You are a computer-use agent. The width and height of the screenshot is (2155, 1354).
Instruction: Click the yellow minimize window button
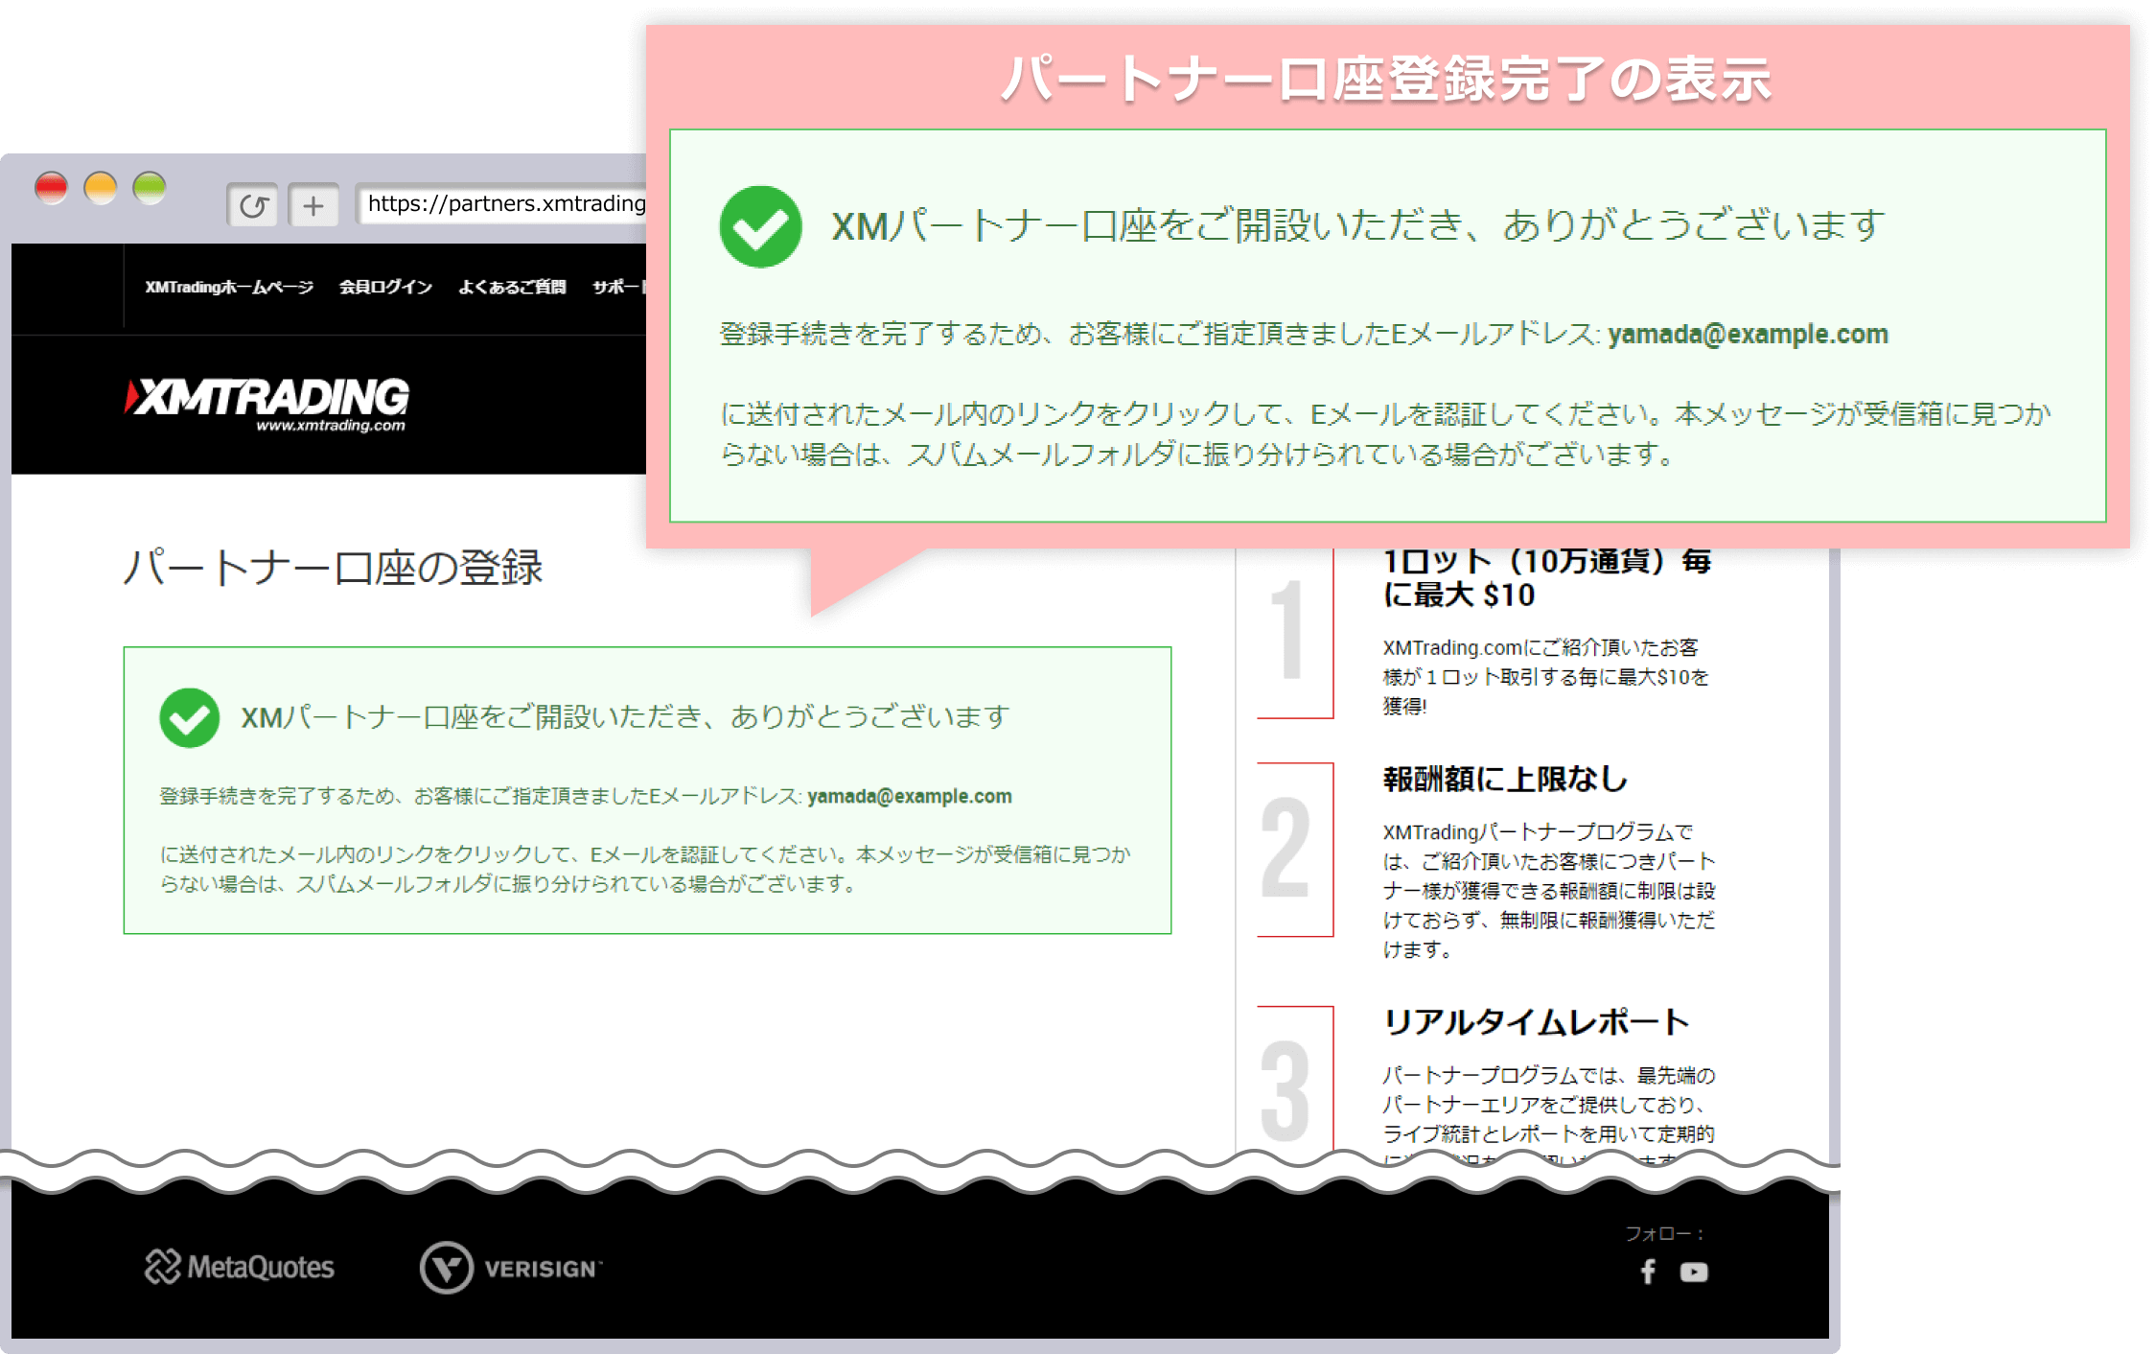pos(101,187)
